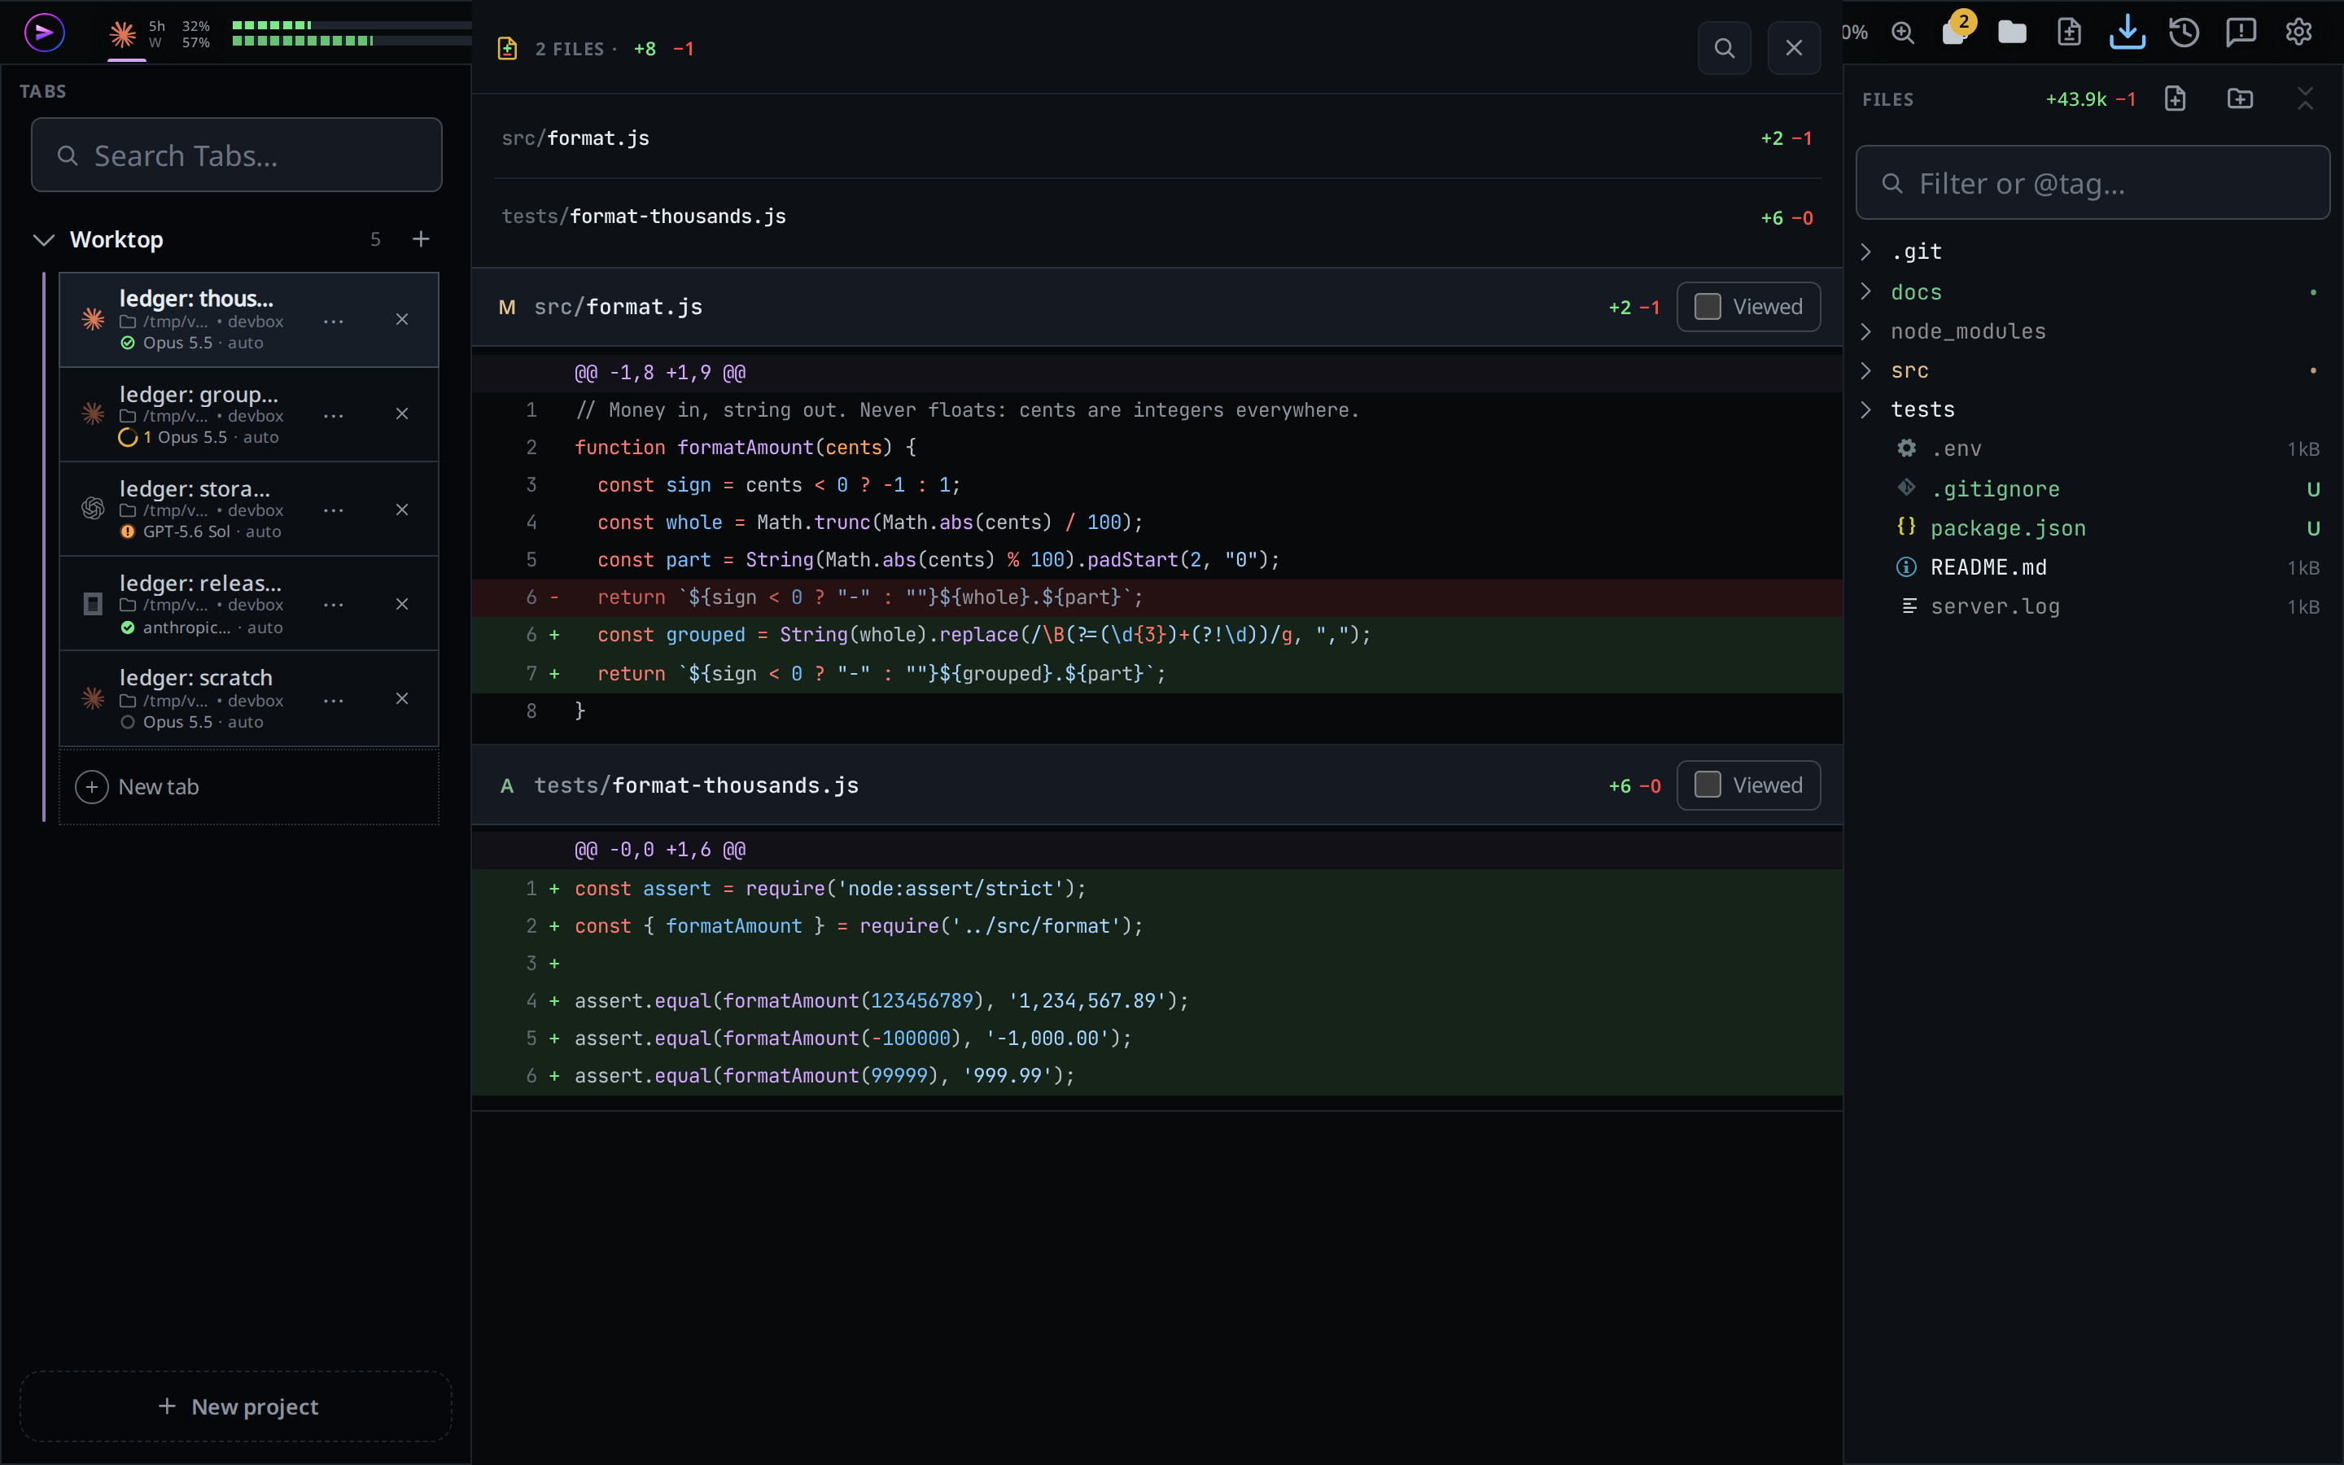The image size is (2344, 1465).
Task: Open more options for ledger: thous... tab
Action: [333, 321]
